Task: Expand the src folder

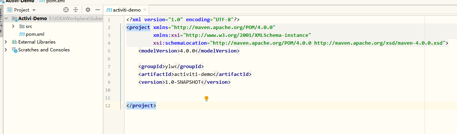Action: click(13, 26)
